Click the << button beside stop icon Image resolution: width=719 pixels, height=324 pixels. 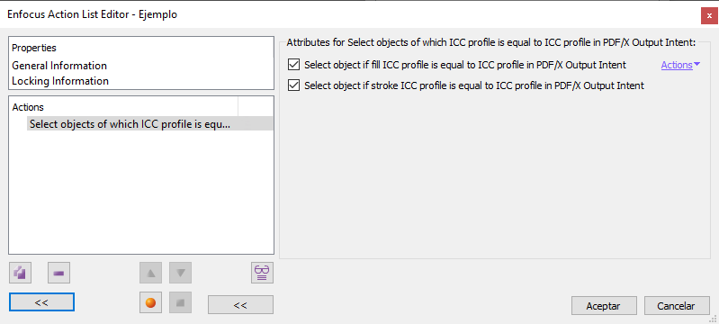tap(241, 305)
